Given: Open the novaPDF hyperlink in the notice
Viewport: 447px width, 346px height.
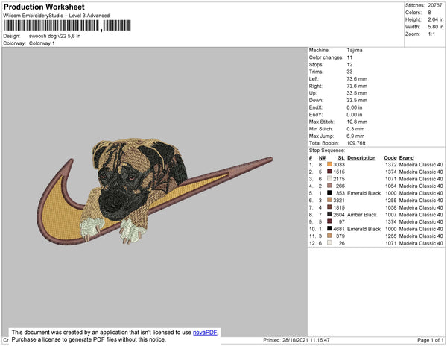Looking at the screenshot, I should click(x=205, y=333).
